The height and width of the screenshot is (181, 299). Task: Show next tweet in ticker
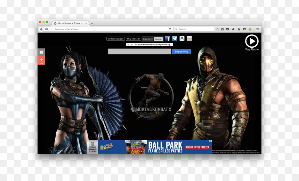132,45
